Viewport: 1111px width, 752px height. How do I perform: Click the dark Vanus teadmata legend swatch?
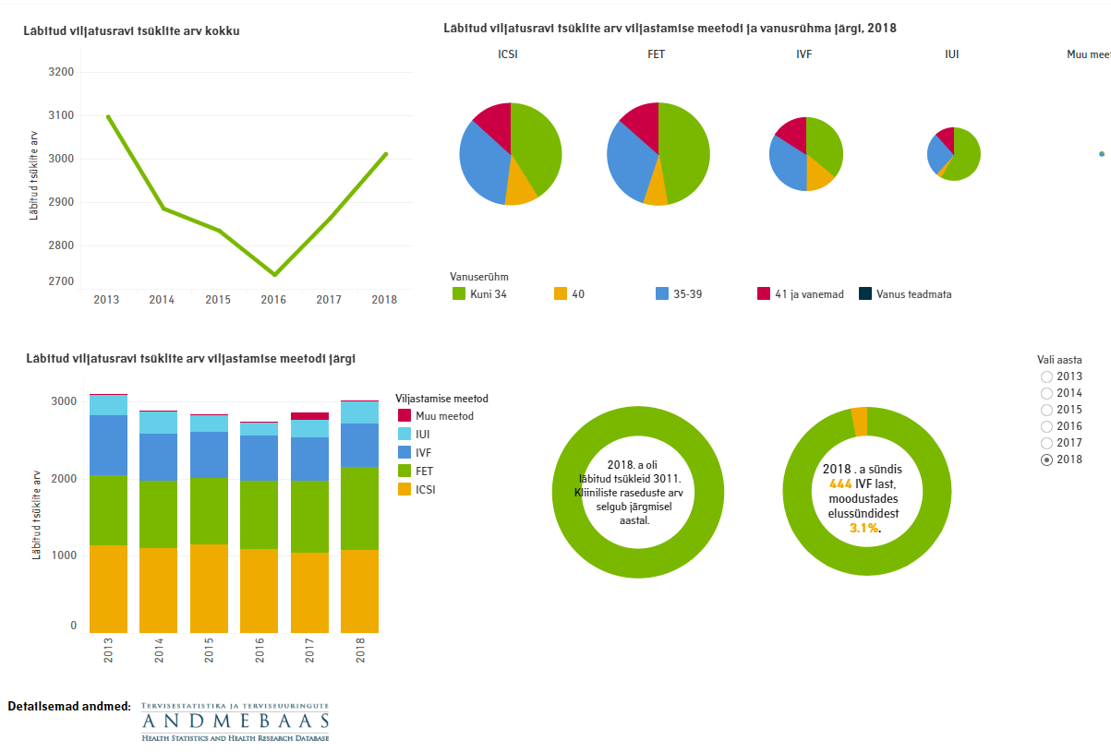click(865, 294)
